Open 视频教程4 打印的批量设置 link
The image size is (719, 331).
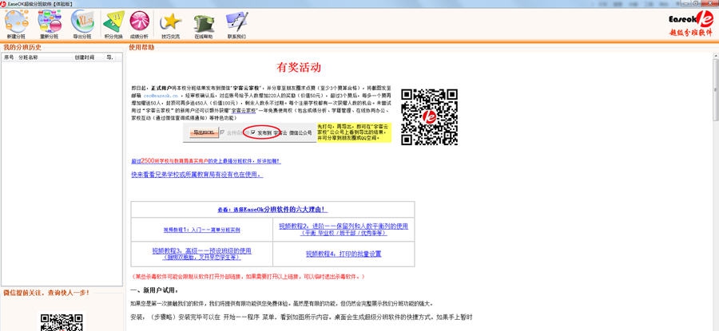[344, 254]
